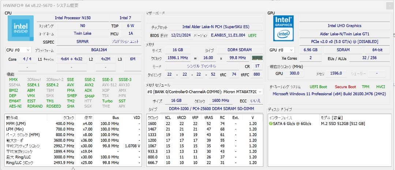Click the Intel Inside CPU logo
This screenshot has height=170, width=395.
click(x=20, y=28)
